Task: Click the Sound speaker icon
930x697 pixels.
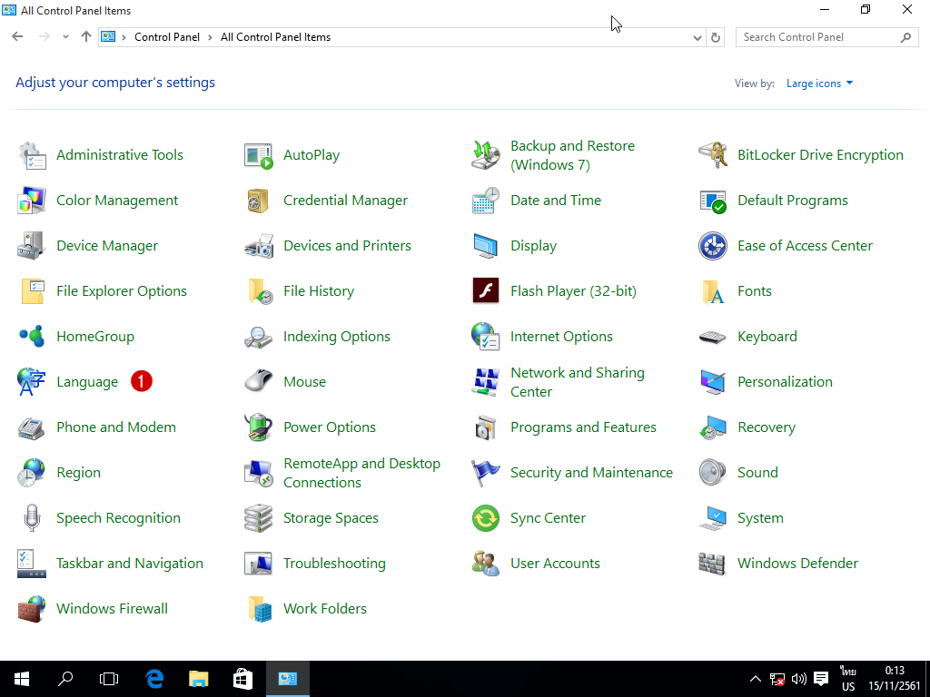Action: [x=713, y=473]
